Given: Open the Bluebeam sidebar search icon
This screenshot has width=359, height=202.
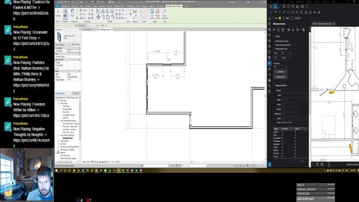Looking at the screenshot, I should pos(269,86).
